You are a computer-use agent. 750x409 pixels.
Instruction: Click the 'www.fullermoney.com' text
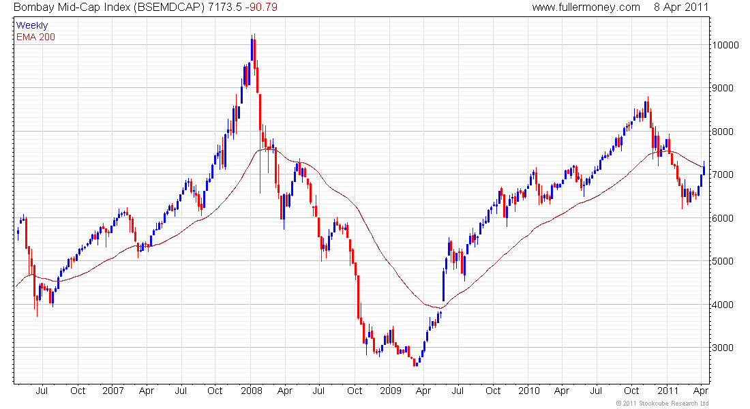coord(586,7)
